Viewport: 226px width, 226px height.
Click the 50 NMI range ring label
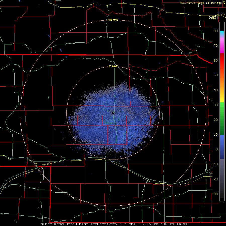click(113, 67)
